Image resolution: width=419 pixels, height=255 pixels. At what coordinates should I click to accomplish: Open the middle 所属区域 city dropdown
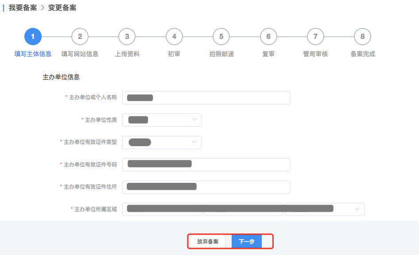click(243, 209)
